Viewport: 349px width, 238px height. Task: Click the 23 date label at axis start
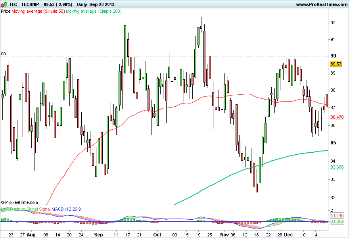(11, 235)
